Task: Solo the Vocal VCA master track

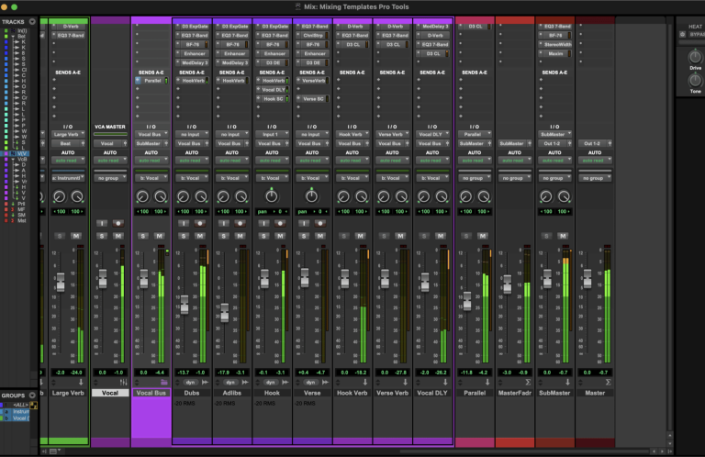Action: point(102,236)
